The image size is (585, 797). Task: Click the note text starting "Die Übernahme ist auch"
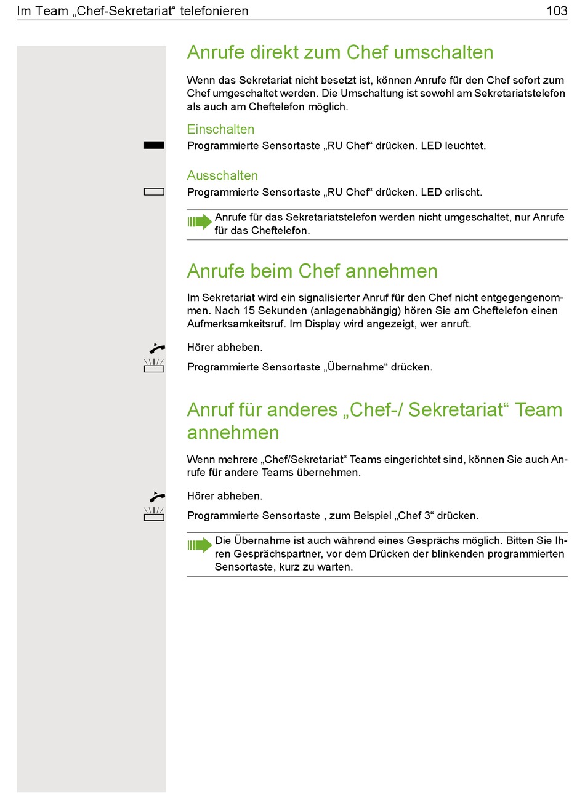(x=390, y=554)
